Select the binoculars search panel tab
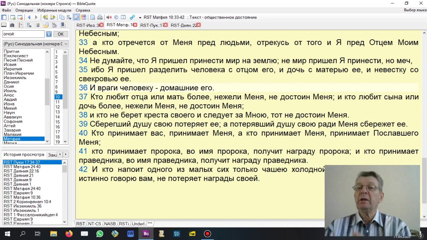The width and height of the screenshot is (427, 240). pos(12,25)
